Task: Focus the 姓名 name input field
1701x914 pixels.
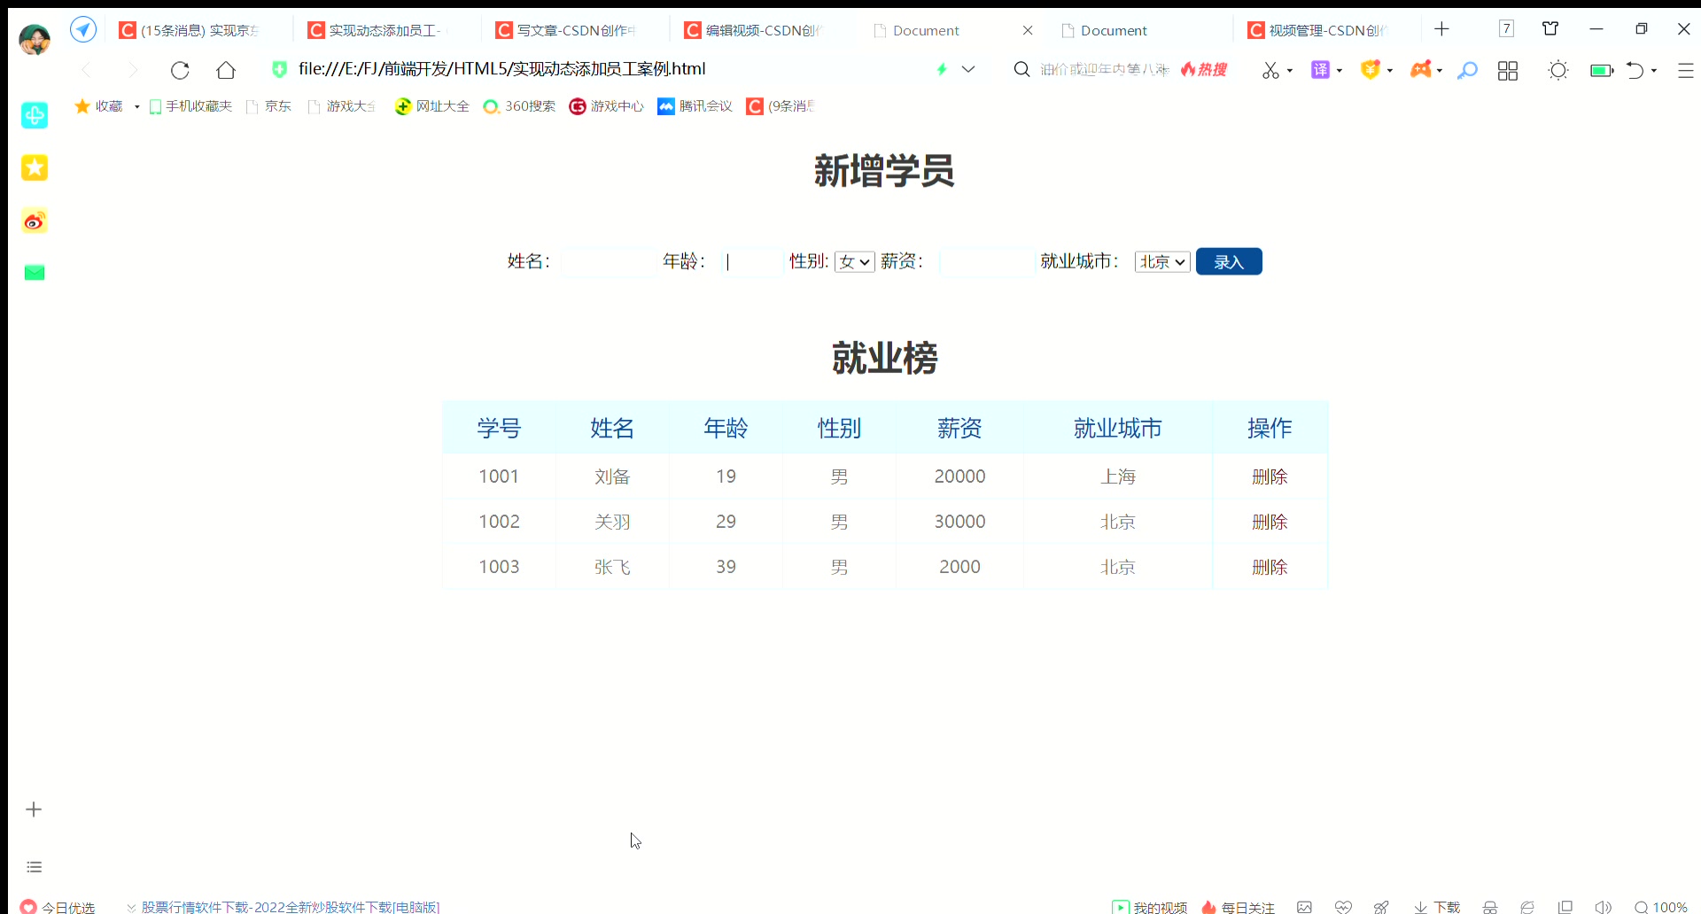Action: click(607, 261)
